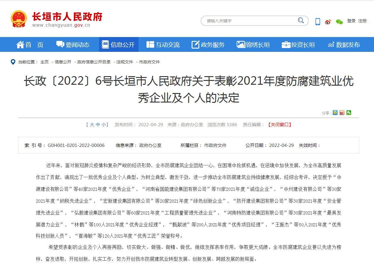Viewport: 374px width, 264px height.
Task: Click the index number G0H001-0201-2022-00006
Action: (x=76, y=145)
